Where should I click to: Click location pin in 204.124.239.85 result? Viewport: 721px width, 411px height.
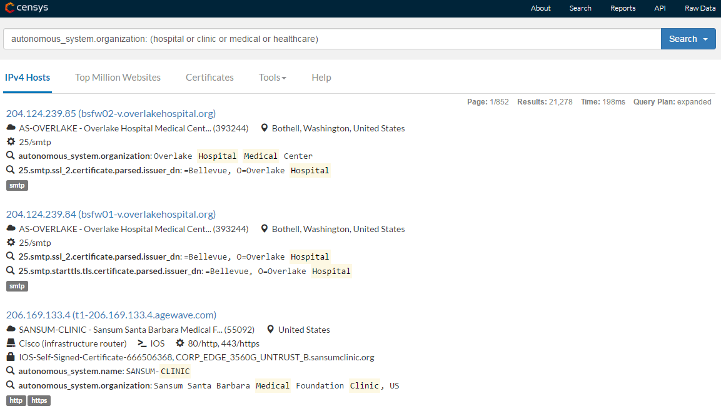point(265,128)
